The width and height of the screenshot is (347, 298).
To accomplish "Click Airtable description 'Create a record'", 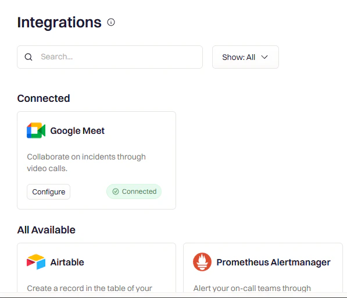I will tap(90, 288).
